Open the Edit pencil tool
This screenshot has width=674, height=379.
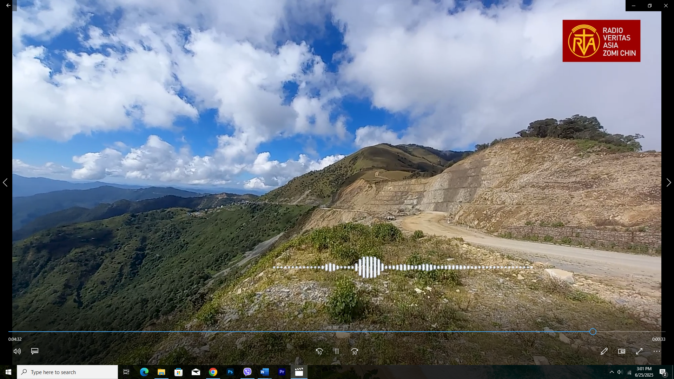tap(604, 351)
